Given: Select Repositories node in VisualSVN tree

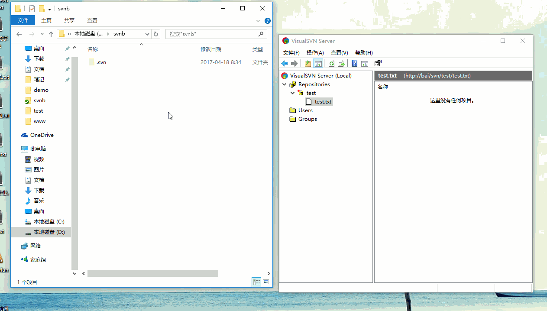Looking at the screenshot, I should tap(314, 84).
